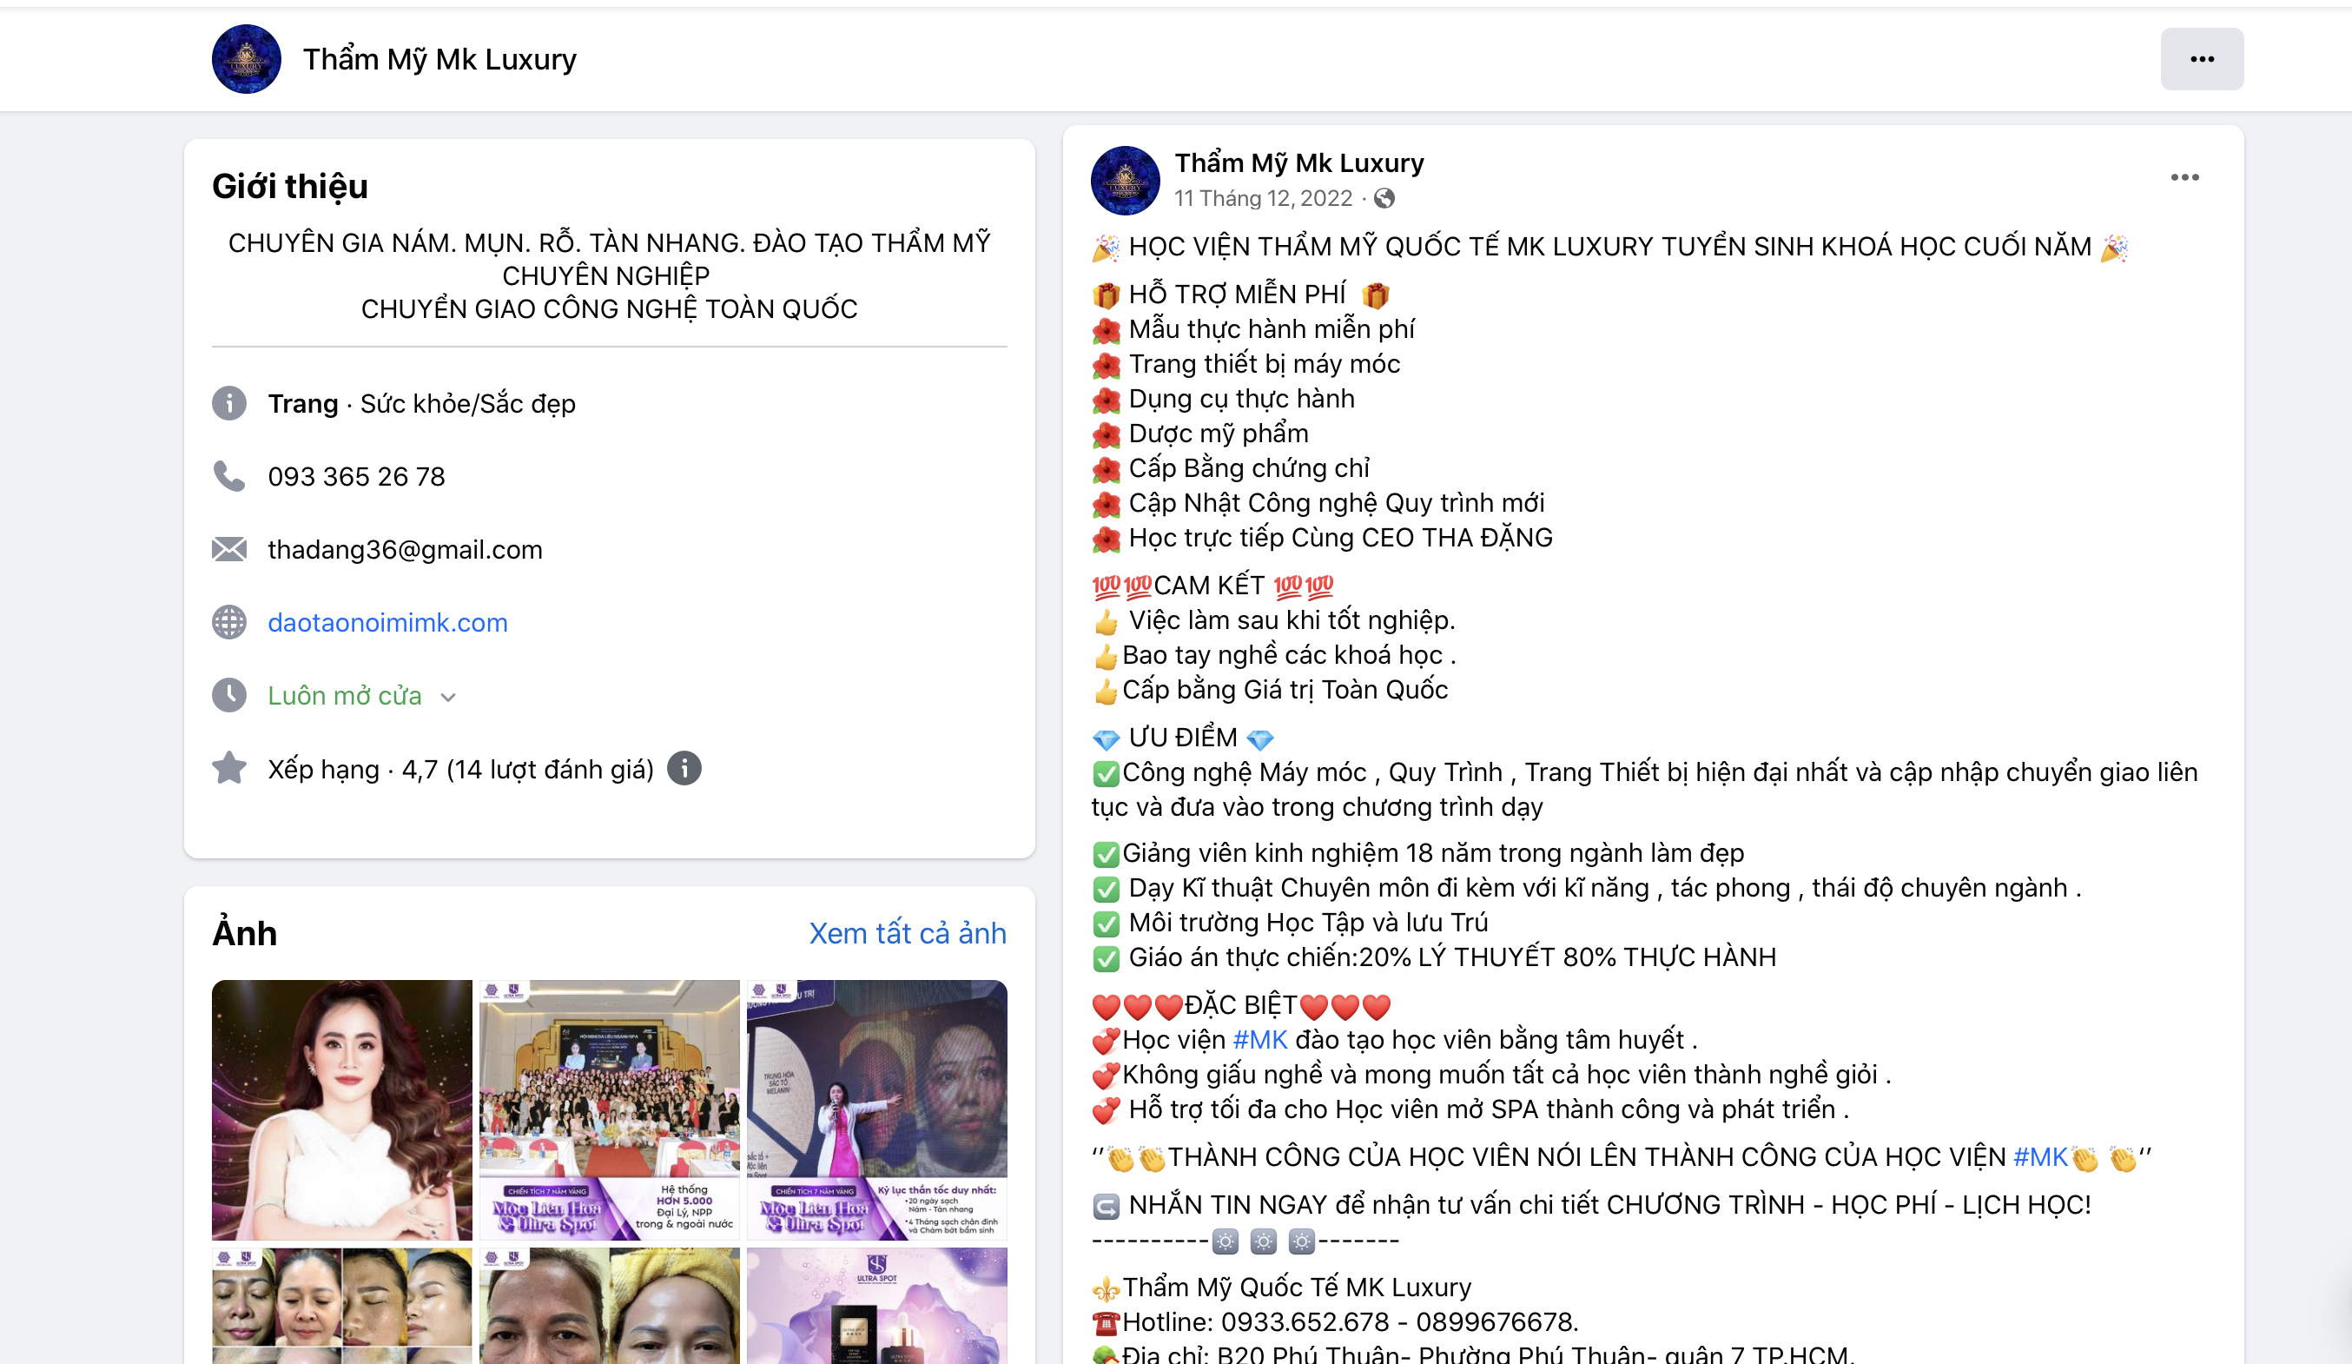The image size is (2352, 1364).
Task: Click the post date 11 Tháng 12, 2022
Action: click(1263, 198)
